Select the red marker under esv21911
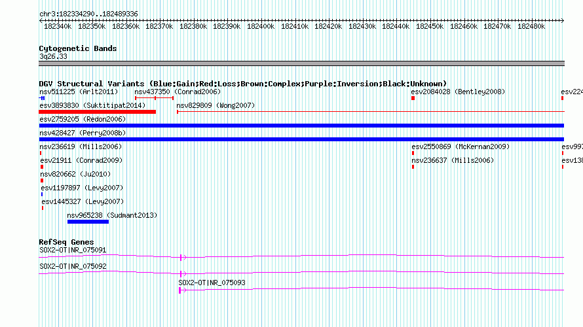This screenshot has height=327, width=583. pos(42,167)
